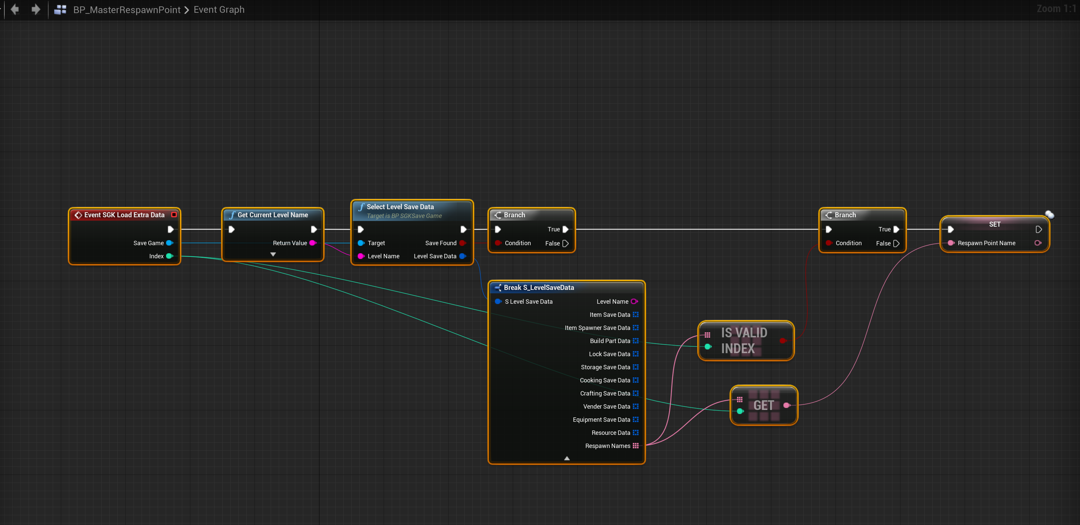Click the Save Found boolean output pin

click(462, 243)
